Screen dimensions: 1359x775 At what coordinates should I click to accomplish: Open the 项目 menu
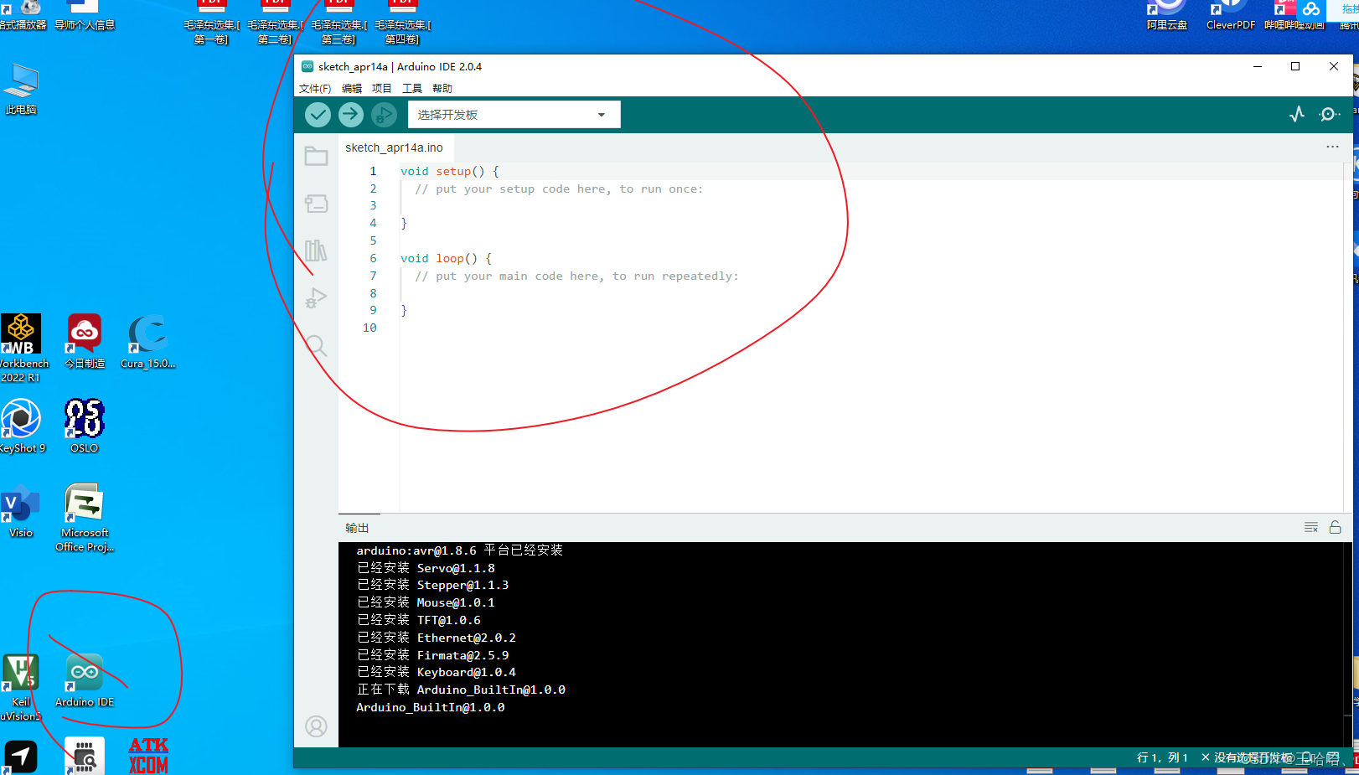click(382, 89)
